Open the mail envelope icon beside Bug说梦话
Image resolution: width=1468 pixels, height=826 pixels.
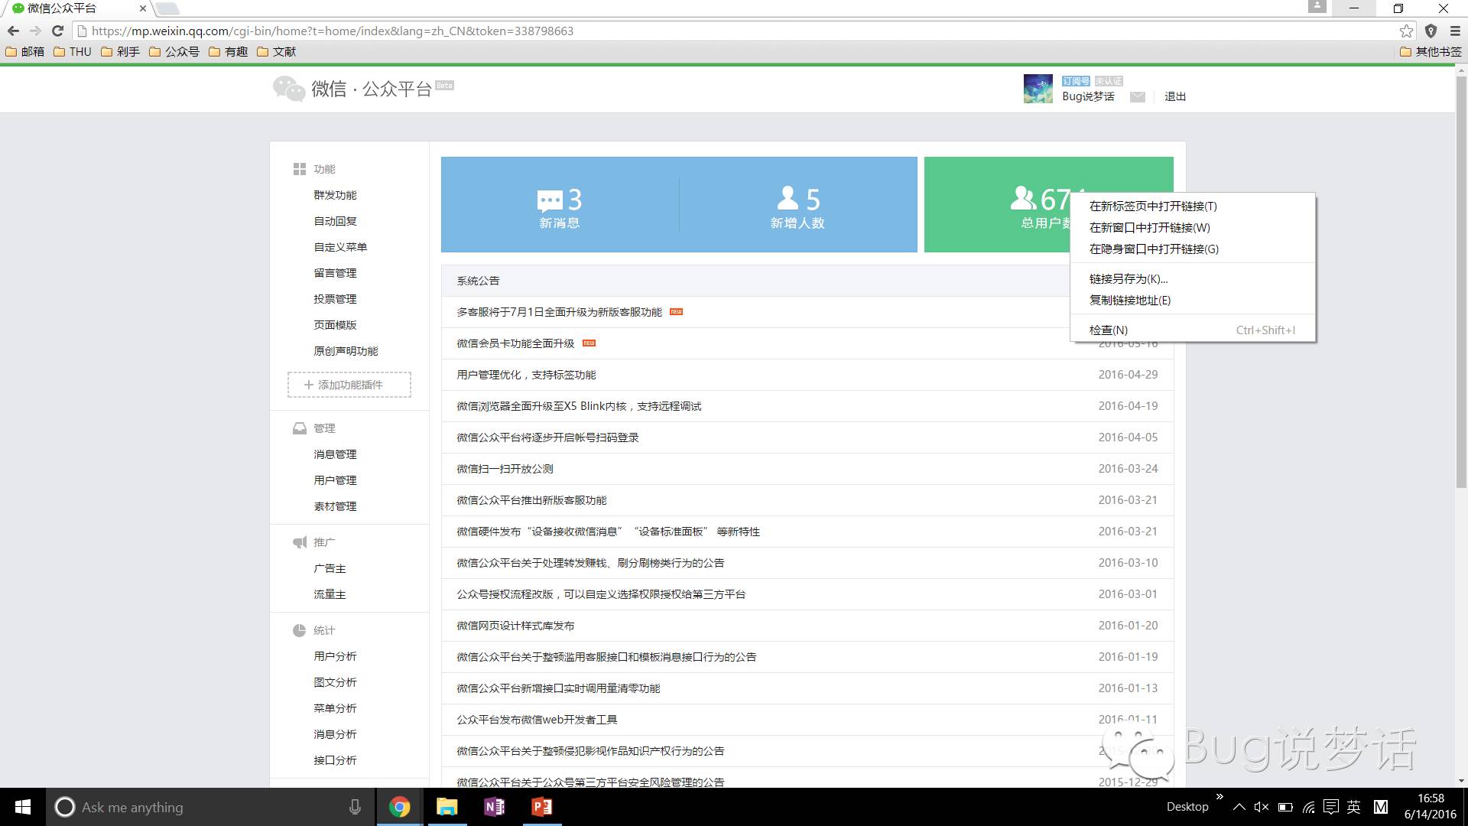click(1138, 96)
